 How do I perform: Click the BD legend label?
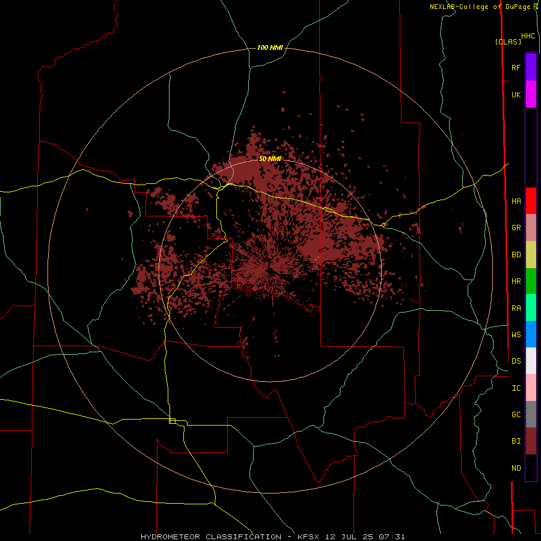pyautogui.click(x=516, y=255)
